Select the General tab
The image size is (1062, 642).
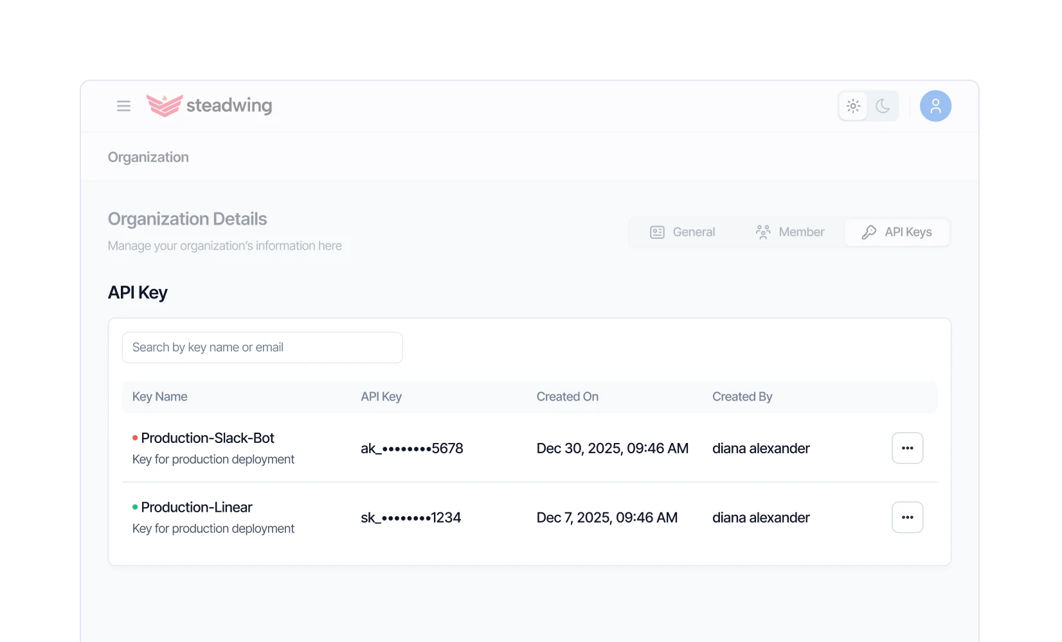[x=683, y=232]
